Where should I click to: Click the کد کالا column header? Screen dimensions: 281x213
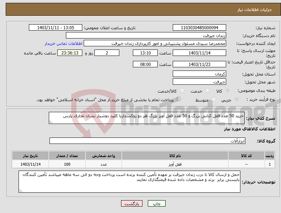tap(246, 156)
